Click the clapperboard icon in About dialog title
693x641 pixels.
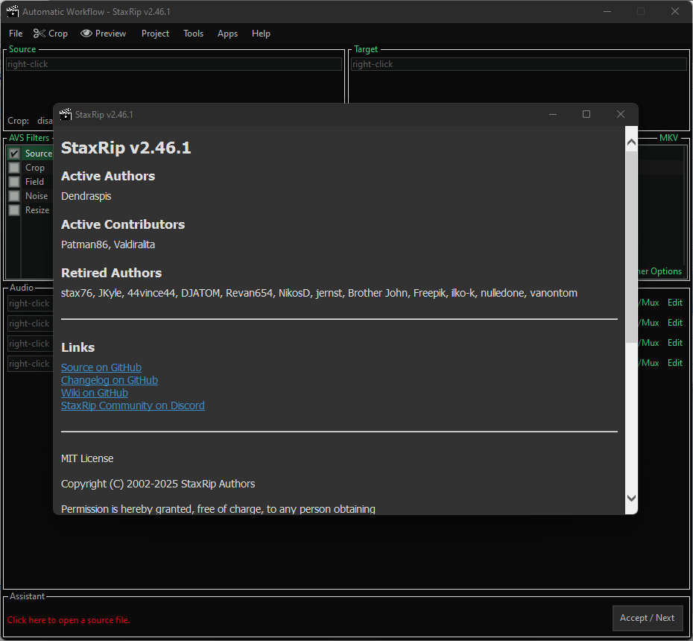pos(66,115)
